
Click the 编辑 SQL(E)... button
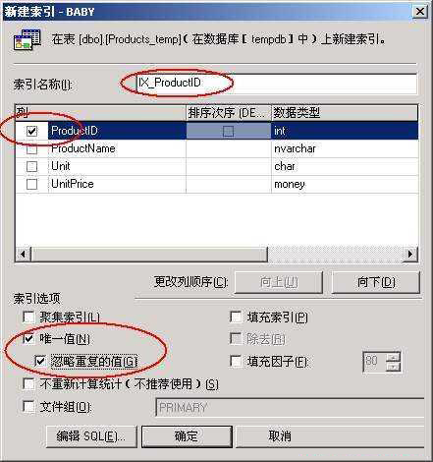click(x=91, y=436)
